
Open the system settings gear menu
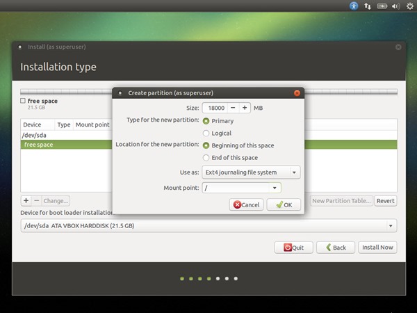[410, 6]
